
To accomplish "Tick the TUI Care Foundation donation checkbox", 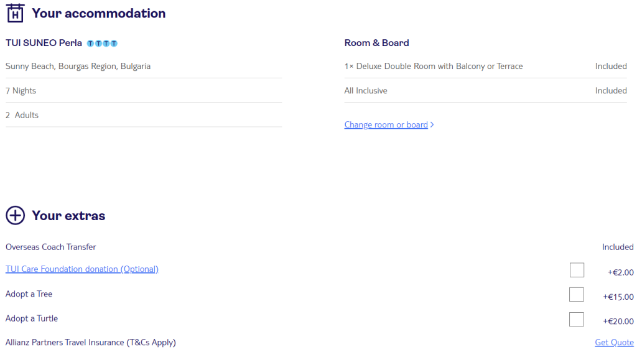I will (x=577, y=270).
